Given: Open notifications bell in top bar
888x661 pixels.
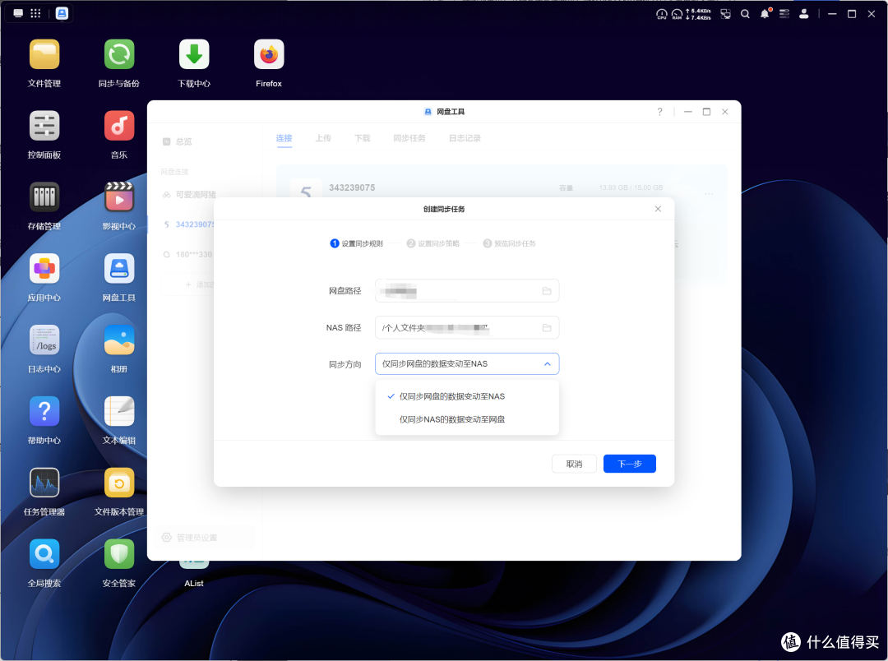Looking at the screenshot, I should (x=765, y=14).
